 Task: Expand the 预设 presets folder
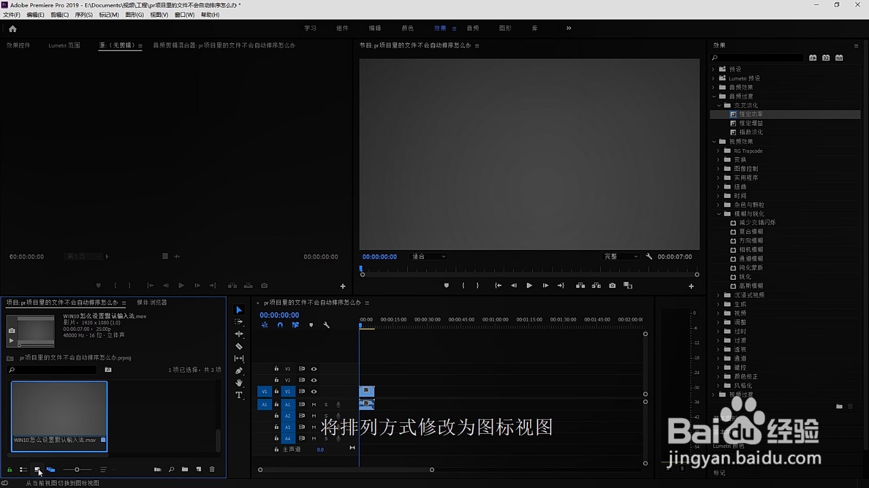714,69
